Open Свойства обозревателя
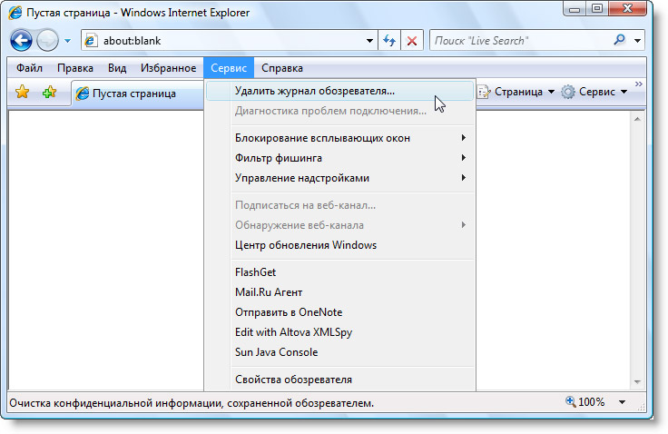This screenshot has height=434, width=668. point(339,380)
